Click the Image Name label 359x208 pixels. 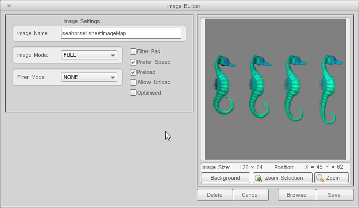tap(33, 33)
